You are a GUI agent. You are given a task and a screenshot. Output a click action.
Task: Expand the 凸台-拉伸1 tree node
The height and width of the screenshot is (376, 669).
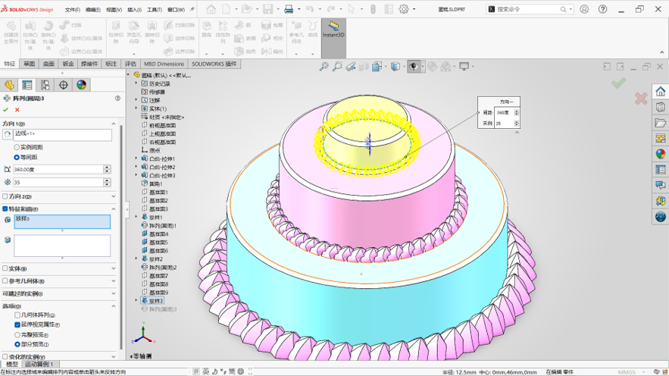click(x=136, y=158)
